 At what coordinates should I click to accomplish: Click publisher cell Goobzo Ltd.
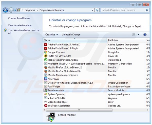[x=115, y=105]
